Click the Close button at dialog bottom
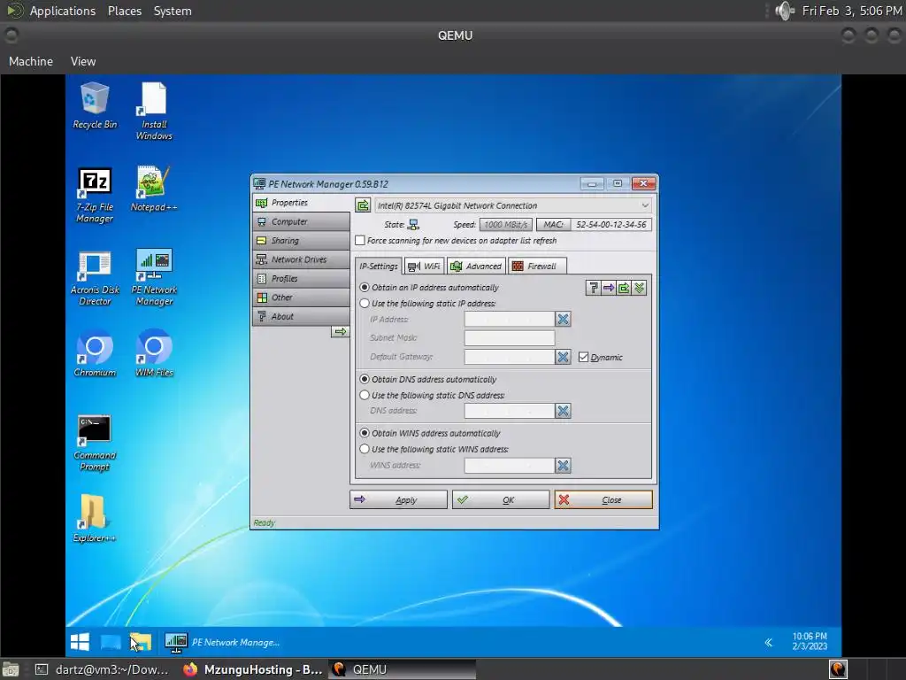The image size is (906, 680). (603, 499)
